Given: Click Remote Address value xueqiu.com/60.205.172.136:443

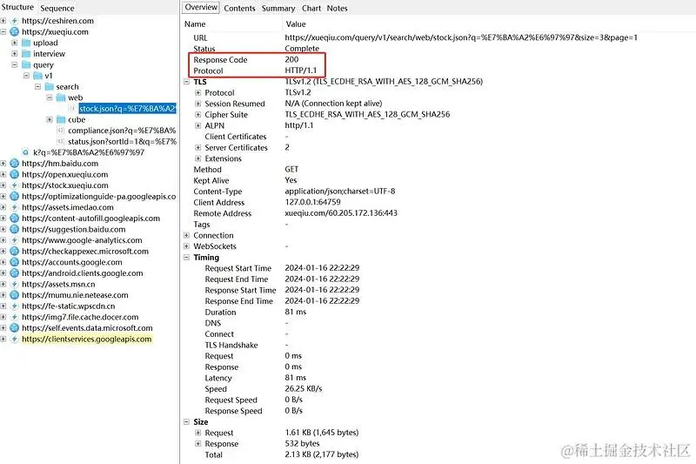Looking at the screenshot, I should pyautogui.click(x=341, y=213).
